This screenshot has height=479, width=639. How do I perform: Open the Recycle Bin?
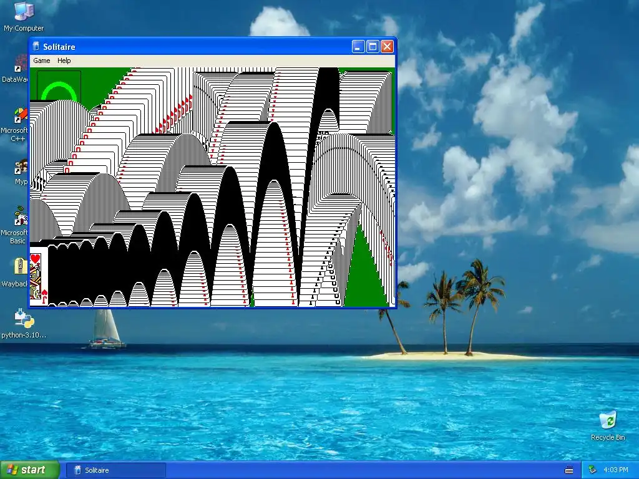[608, 426]
